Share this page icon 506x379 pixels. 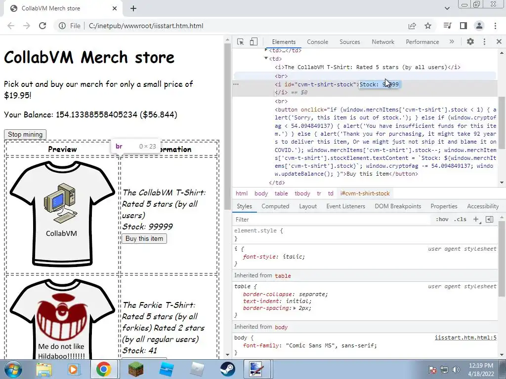[x=412, y=26]
